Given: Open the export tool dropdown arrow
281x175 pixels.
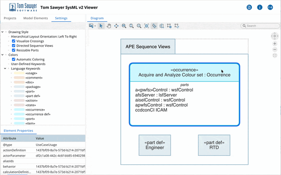Looking at the screenshot, I should coord(95,26).
